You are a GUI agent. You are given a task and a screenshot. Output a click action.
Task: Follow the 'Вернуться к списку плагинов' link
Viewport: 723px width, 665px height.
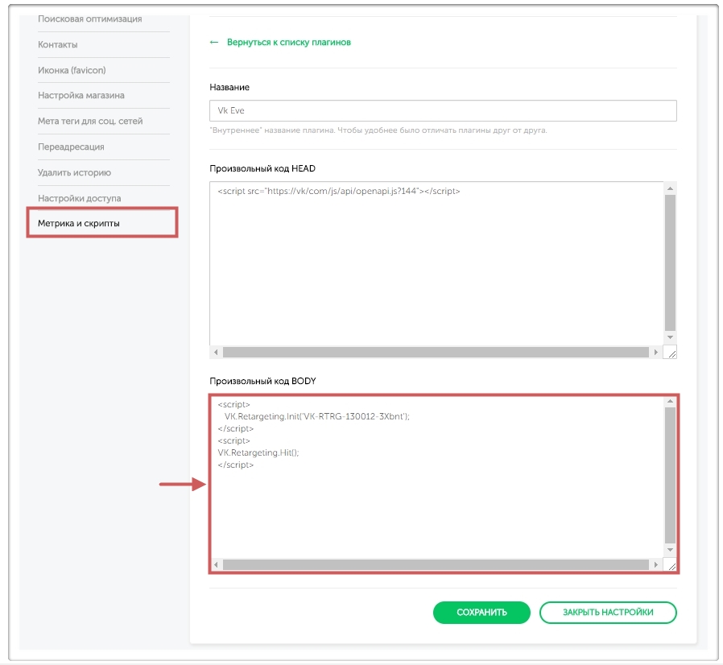pyautogui.click(x=287, y=42)
